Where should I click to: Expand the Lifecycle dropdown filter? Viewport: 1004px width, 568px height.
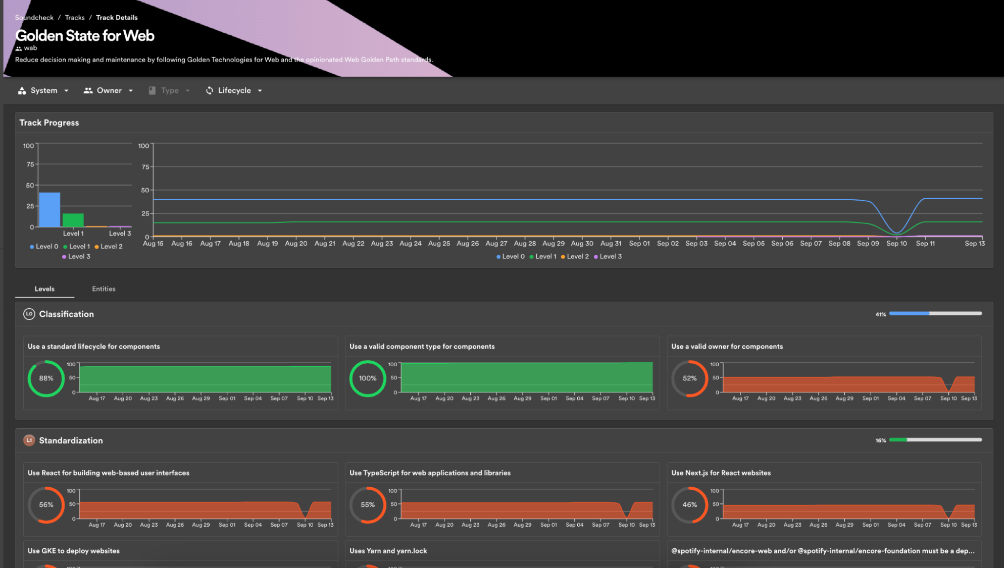(x=234, y=90)
